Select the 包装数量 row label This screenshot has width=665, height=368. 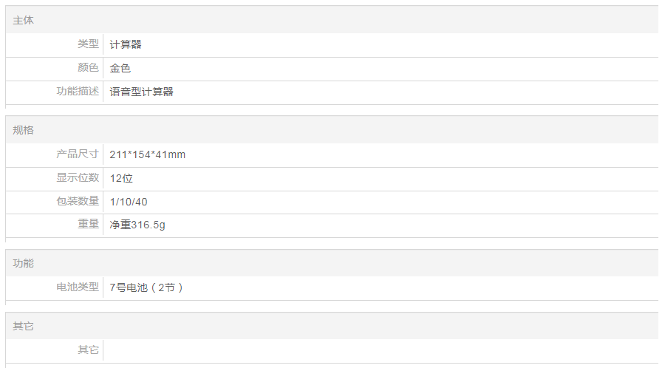click(78, 202)
